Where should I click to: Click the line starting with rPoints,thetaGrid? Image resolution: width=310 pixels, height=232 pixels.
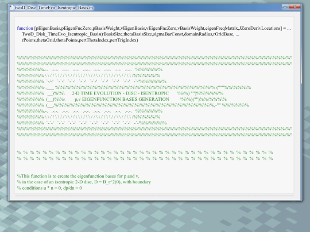[x=80, y=40]
